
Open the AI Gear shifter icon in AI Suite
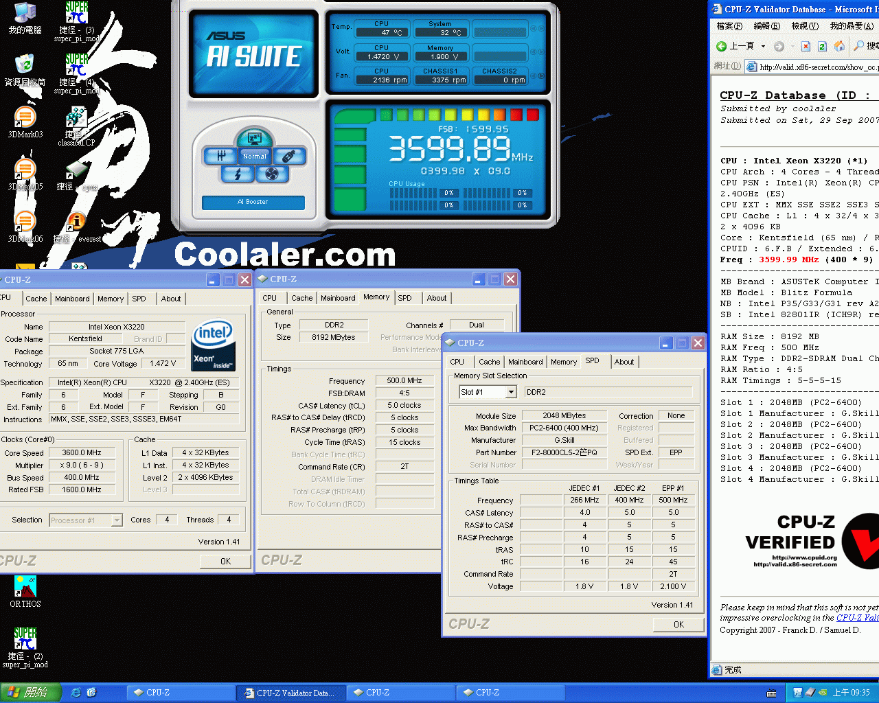(220, 157)
